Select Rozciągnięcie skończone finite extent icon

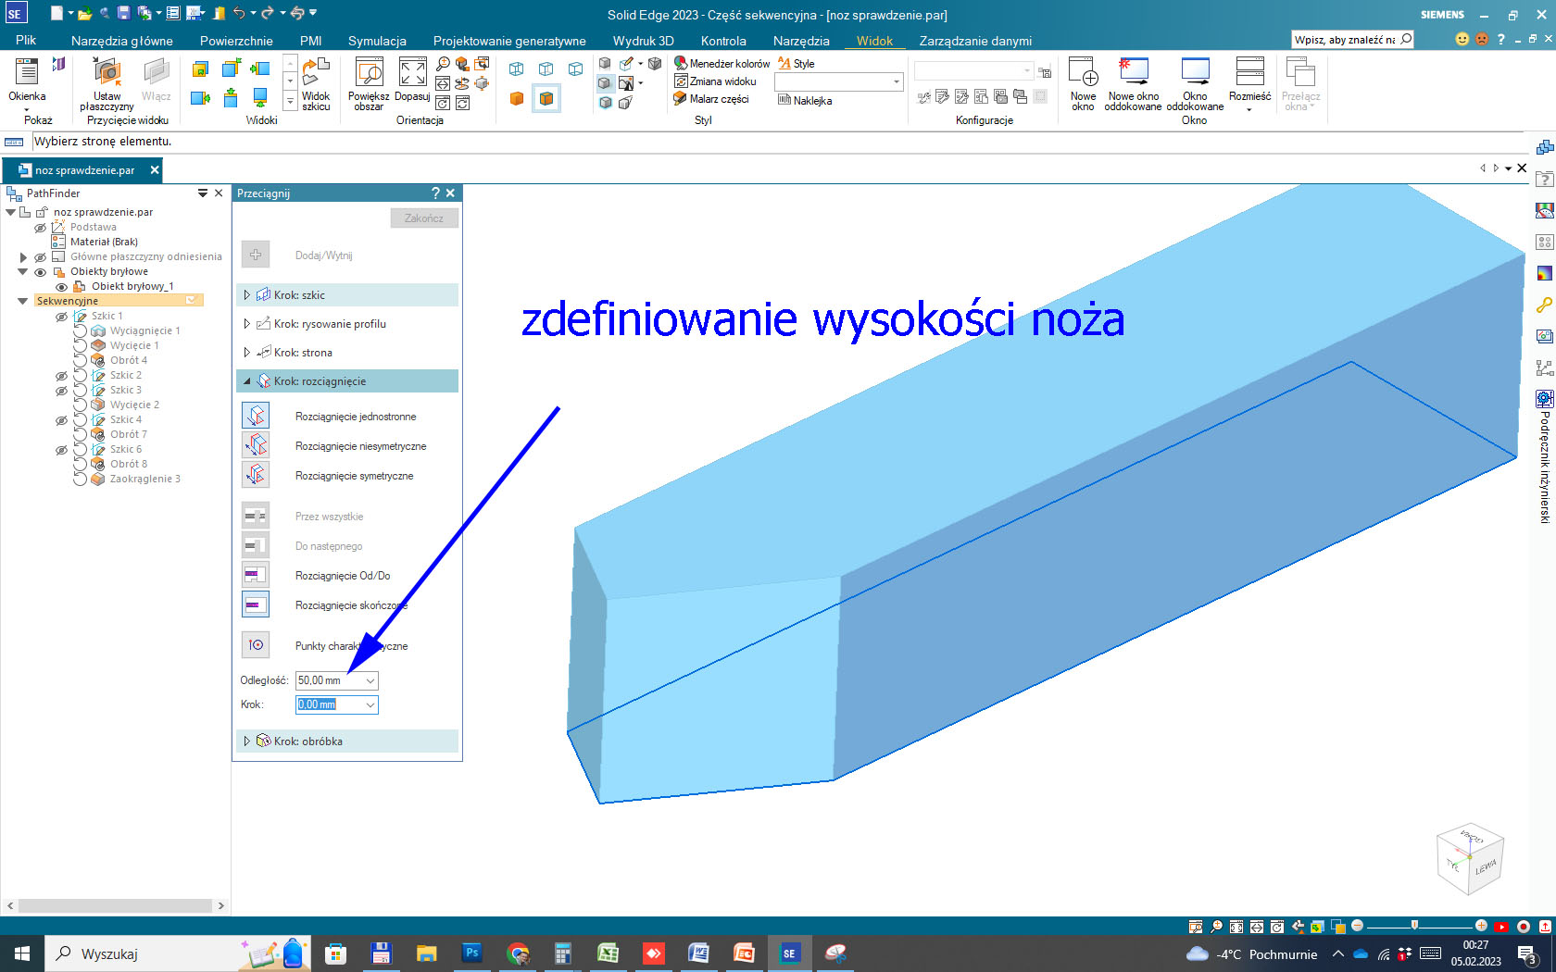point(256,605)
